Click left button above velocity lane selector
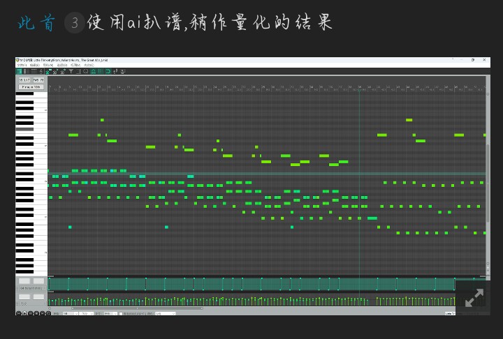This screenshot has width=503, height=339. pyautogui.click(x=24, y=296)
